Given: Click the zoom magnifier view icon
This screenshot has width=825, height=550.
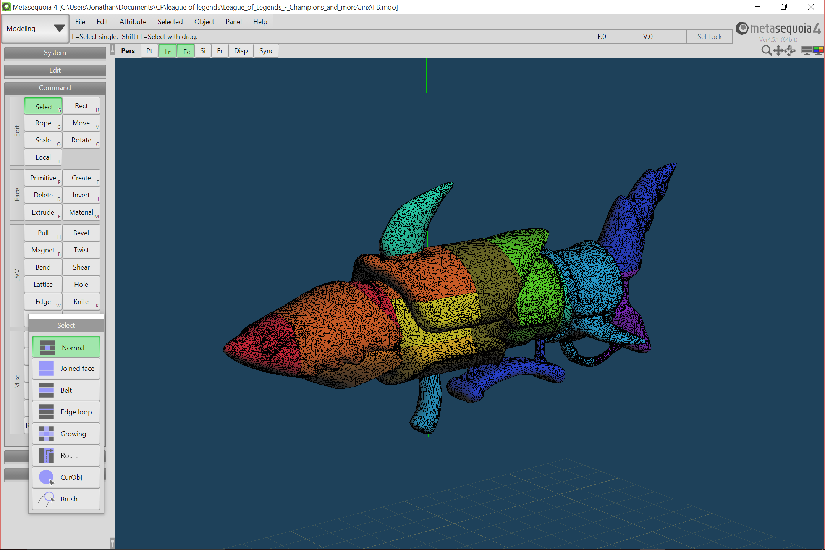Looking at the screenshot, I should [766, 50].
